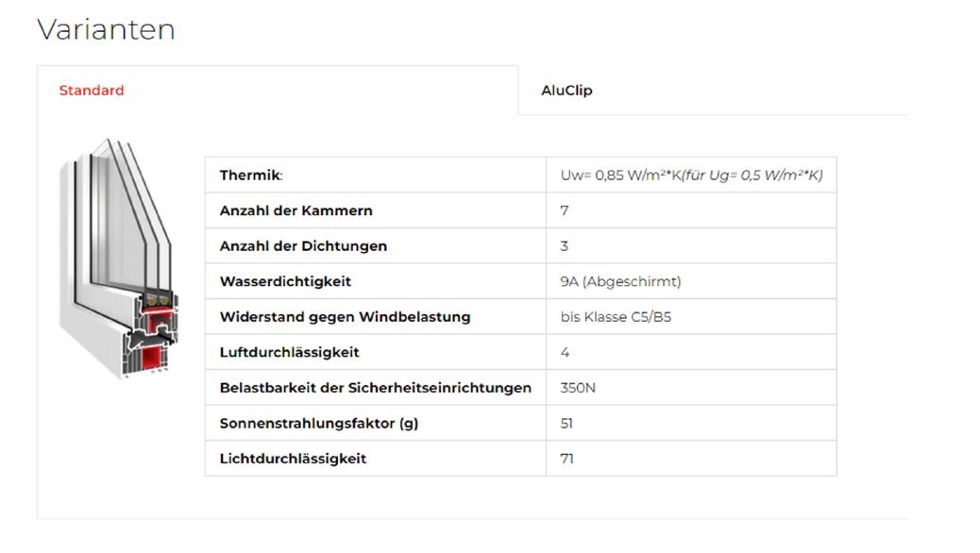The image size is (980, 553).
Task: Click the bis Klasse C5/B5 value
Action: pos(616,317)
